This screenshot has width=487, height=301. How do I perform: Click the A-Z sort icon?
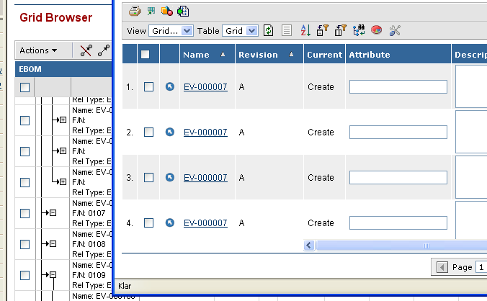pos(304,30)
